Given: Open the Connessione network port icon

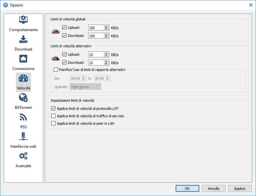Looking at the screenshot, I should pyautogui.click(x=23, y=59).
